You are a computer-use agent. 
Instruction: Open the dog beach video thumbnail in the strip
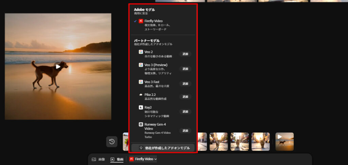click(x=284, y=142)
